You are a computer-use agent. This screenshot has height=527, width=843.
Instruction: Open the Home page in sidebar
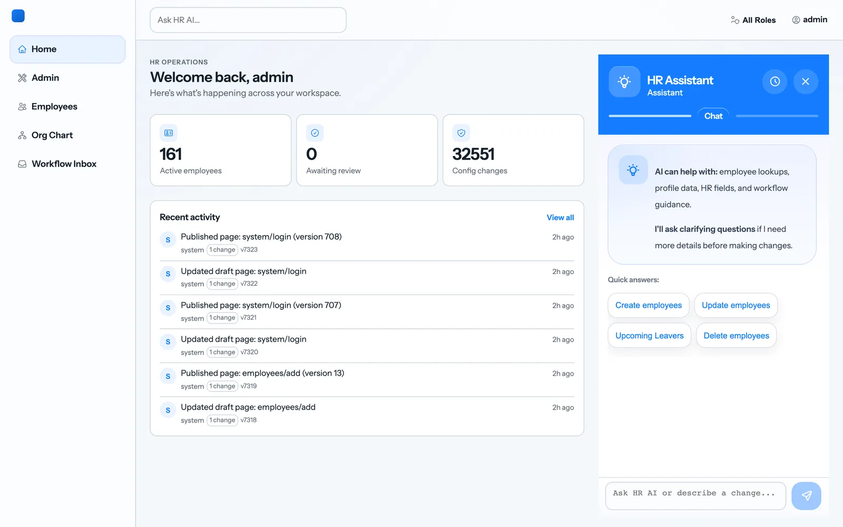pyautogui.click(x=67, y=50)
